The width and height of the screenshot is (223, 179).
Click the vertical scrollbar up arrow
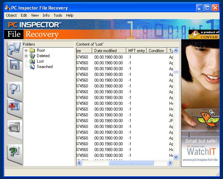pyautogui.click(x=176, y=51)
